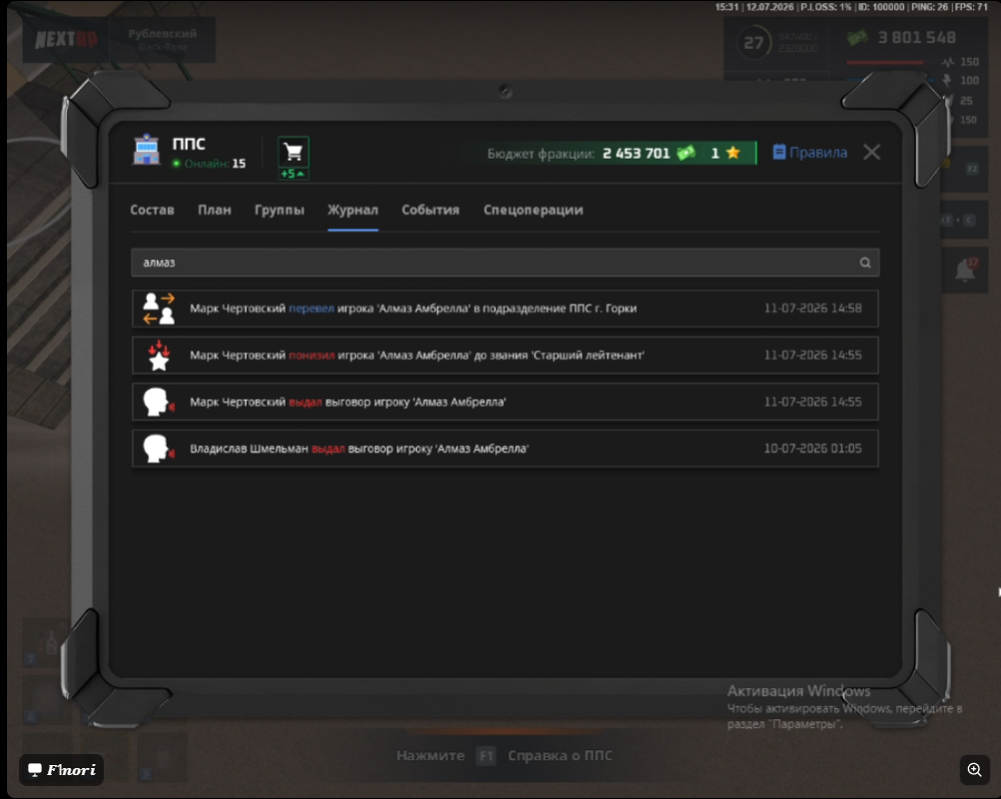Close the ППС tablet window
This screenshot has height=799, width=1001.
click(x=871, y=152)
